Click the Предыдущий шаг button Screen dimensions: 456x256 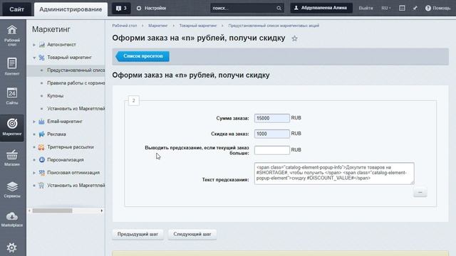(x=138, y=234)
